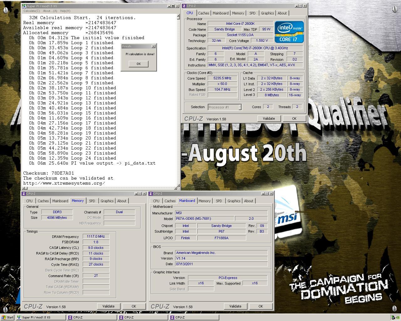Click the LPCIO F71889A value
The width and height of the screenshot is (401, 321).
click(221, 238)
